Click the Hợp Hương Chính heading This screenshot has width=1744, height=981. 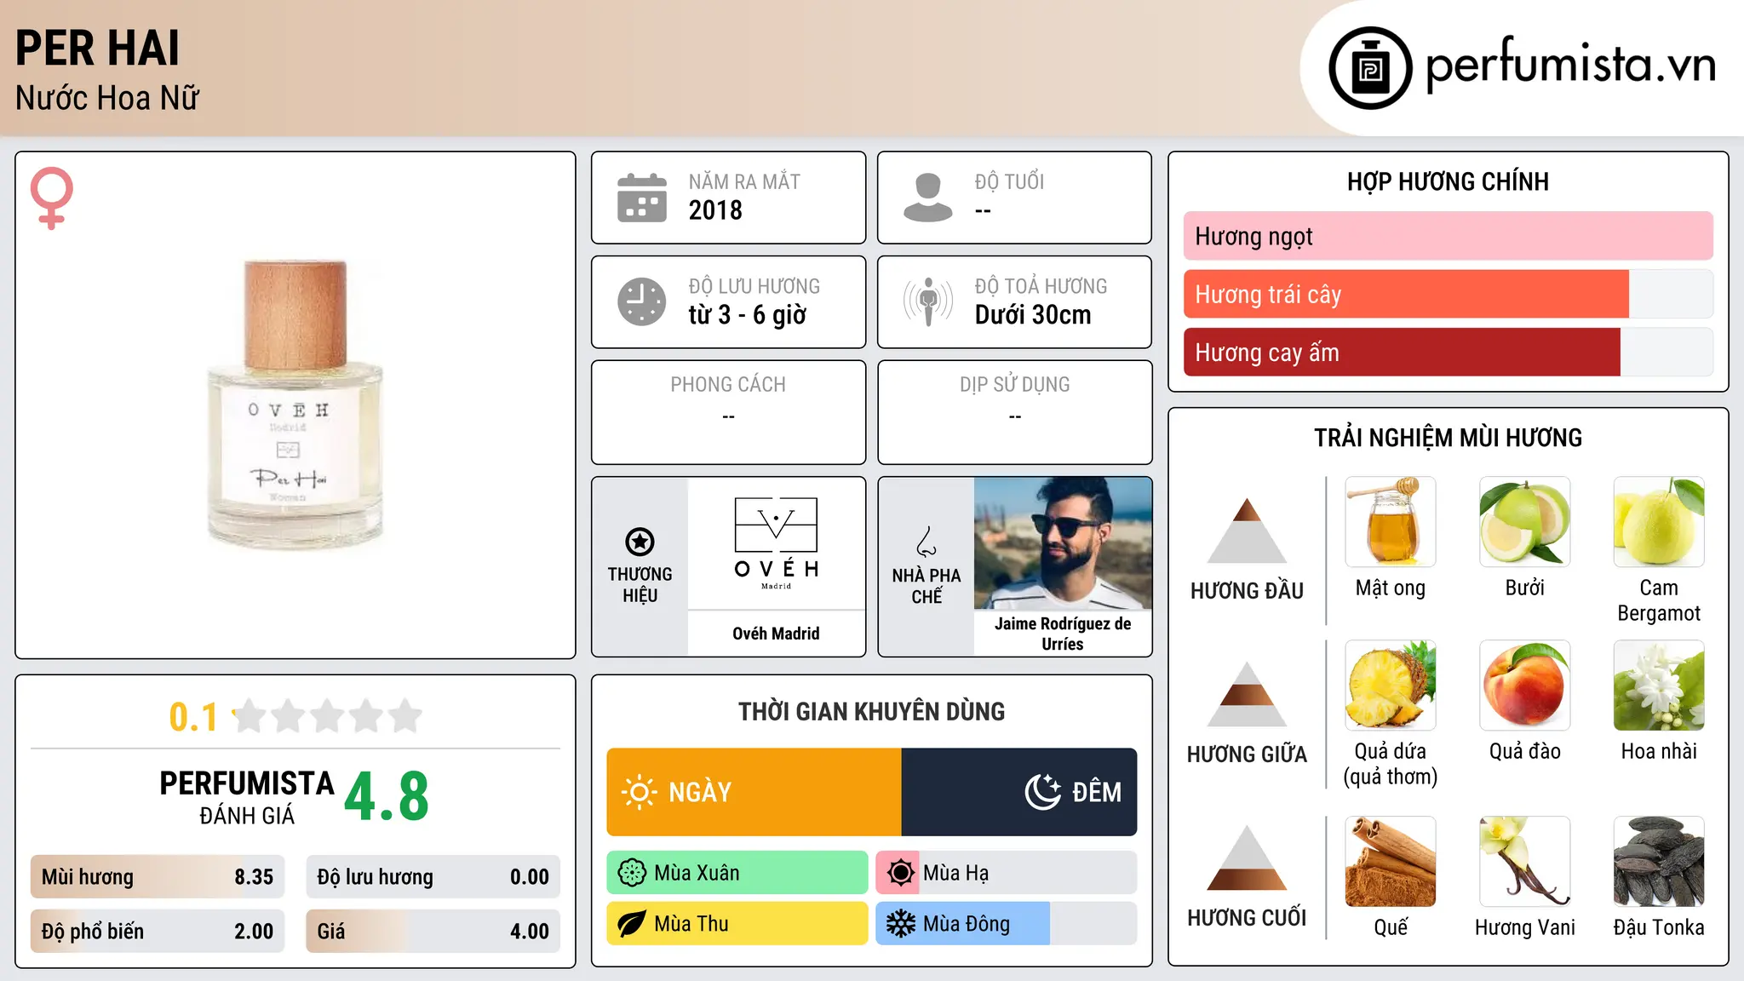click(x=1448, y=181)
